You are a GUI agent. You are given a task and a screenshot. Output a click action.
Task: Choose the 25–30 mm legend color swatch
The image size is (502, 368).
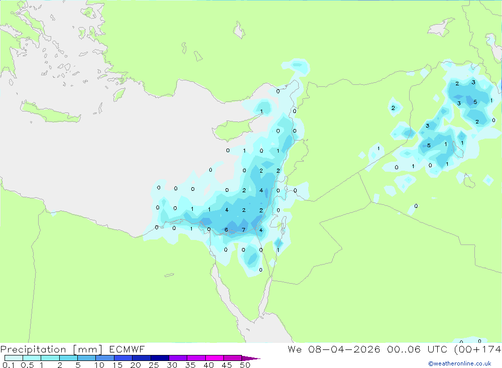(x=160, y=358)
